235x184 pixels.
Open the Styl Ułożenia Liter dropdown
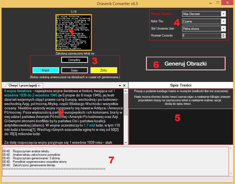[x=223, y=28]
